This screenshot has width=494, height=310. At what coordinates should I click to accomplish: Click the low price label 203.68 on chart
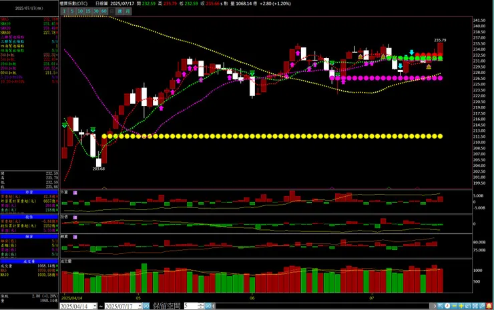(99, 169)
